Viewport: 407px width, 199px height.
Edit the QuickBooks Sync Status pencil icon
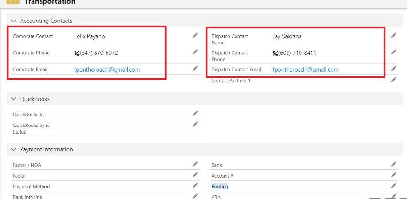tap(195, 124)
